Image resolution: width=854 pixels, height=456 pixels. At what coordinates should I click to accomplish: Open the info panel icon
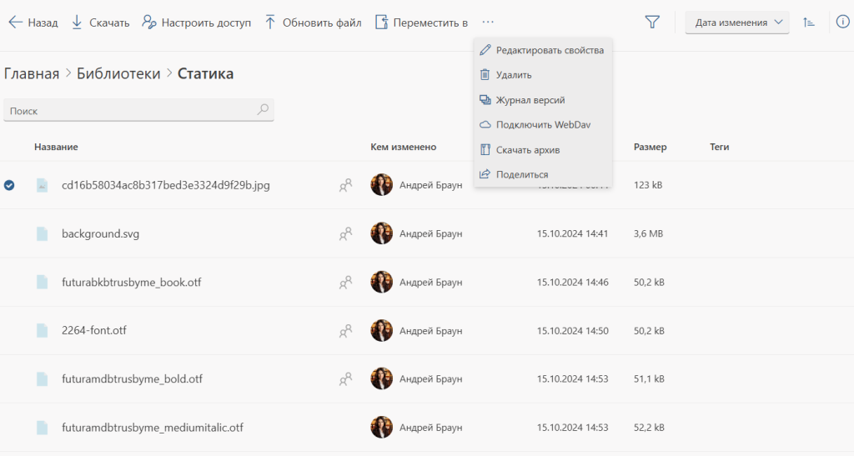pyautogui.click(x=842, y=22)
